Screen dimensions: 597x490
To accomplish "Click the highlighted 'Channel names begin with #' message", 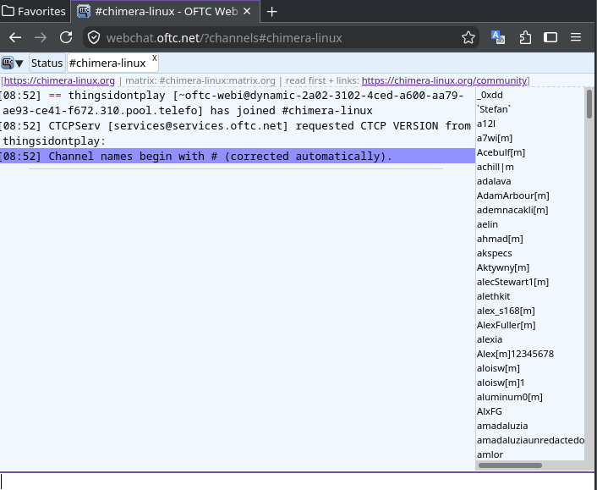I will (238, 156).
